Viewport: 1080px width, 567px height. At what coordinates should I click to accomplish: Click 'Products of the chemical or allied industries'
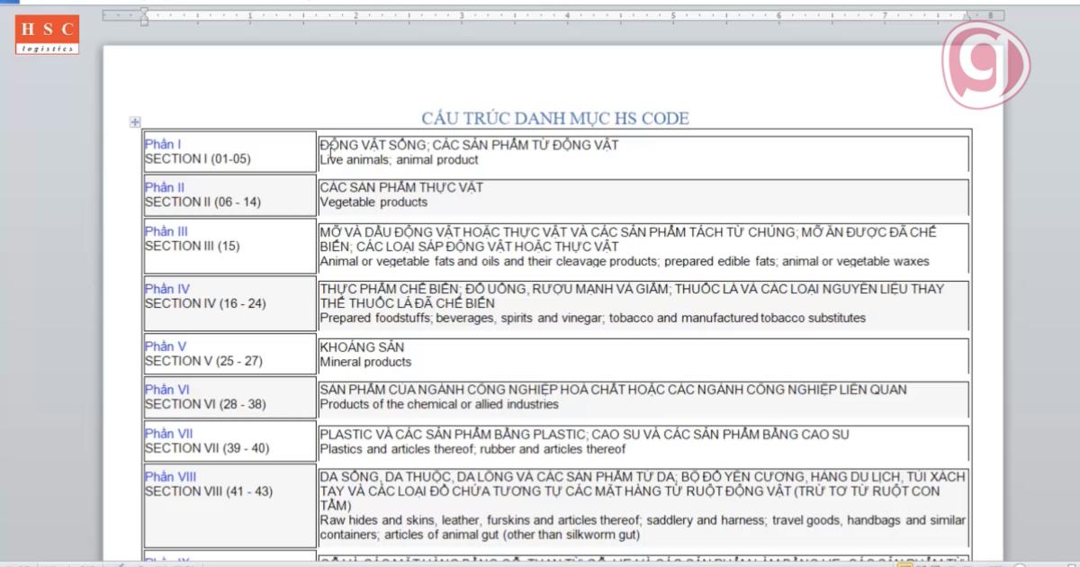tap(438, 405)
